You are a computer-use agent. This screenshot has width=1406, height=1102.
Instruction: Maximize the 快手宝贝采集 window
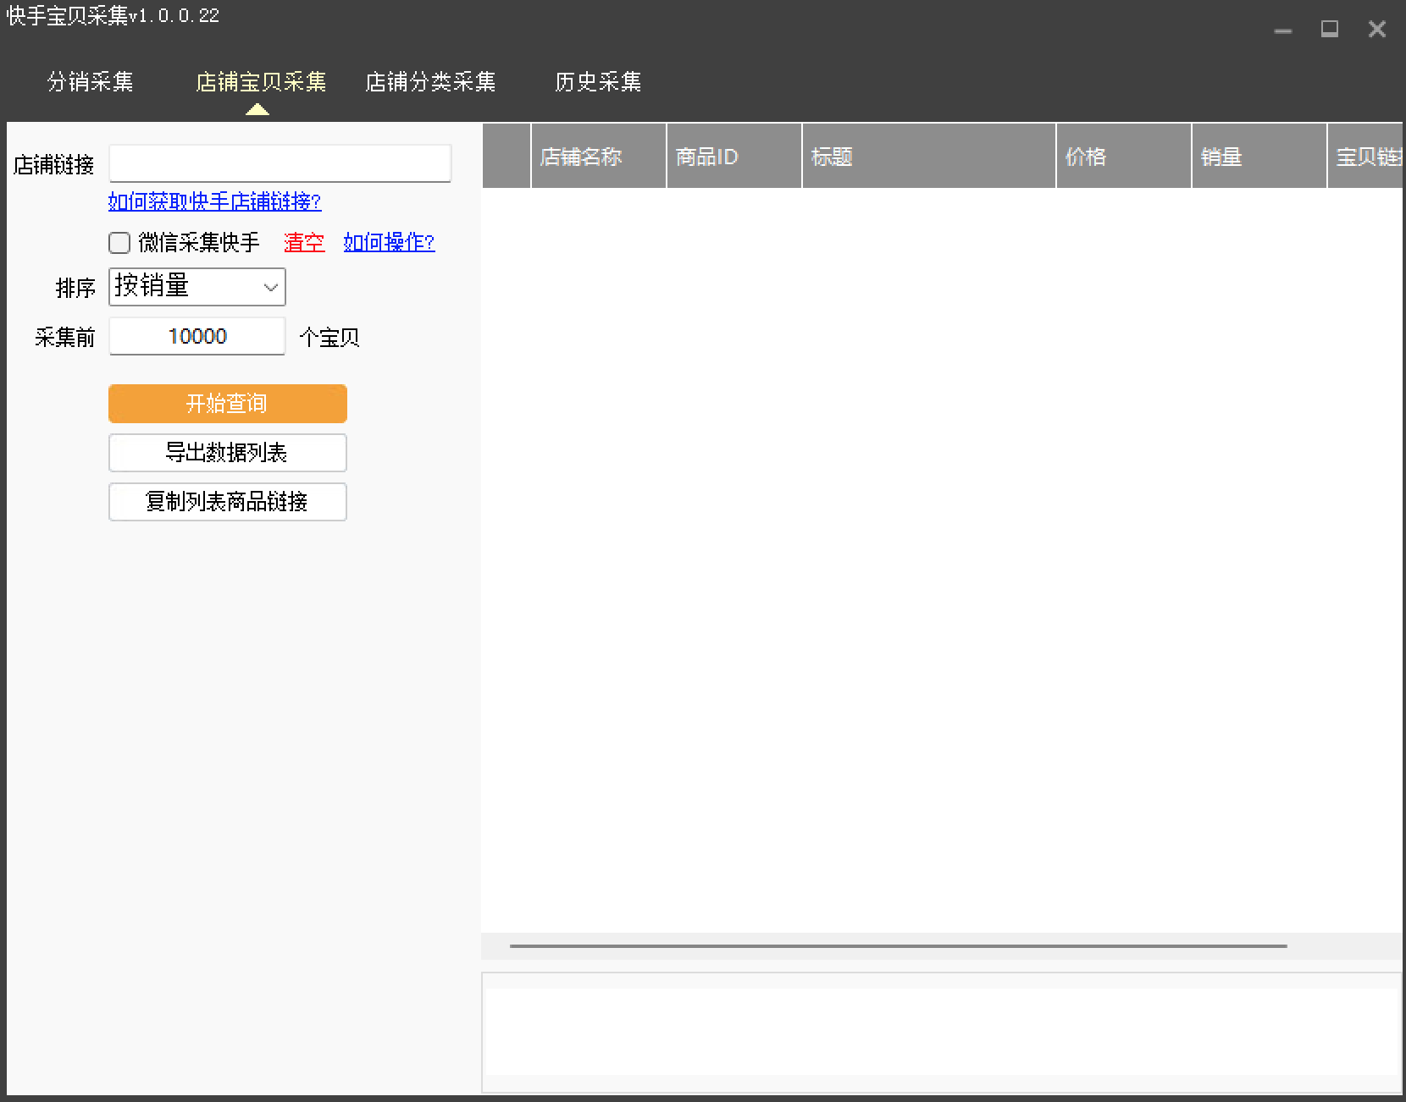pos(1330,30)
